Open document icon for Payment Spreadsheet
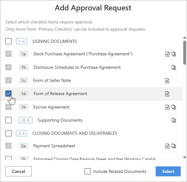The width and height of the screenshot is (187, 182). pos(167,146)
